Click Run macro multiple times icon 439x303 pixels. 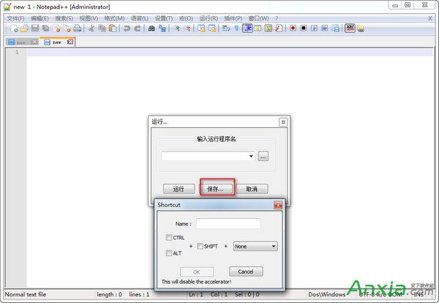(325, 29)
